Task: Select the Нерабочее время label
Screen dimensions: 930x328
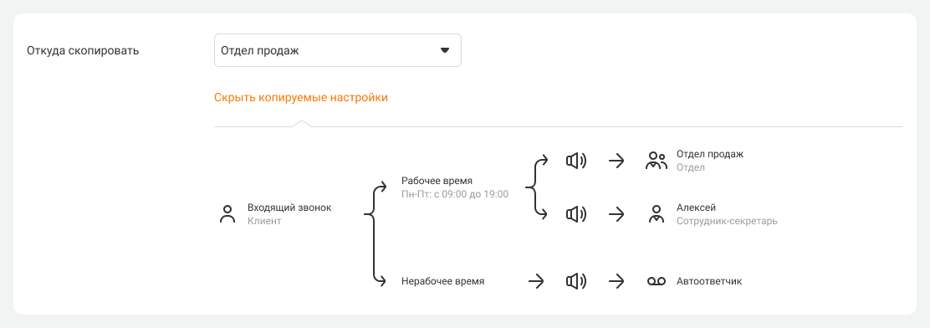Action: click(x=443, y=281)
